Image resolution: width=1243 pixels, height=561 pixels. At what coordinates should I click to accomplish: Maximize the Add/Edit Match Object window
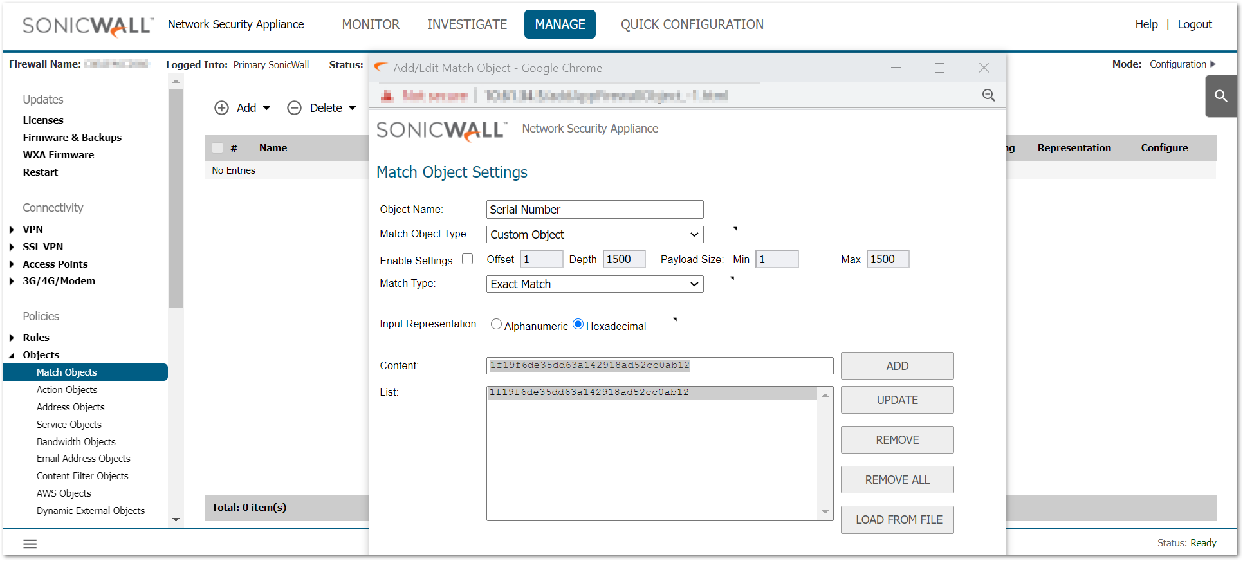[939, 68]
